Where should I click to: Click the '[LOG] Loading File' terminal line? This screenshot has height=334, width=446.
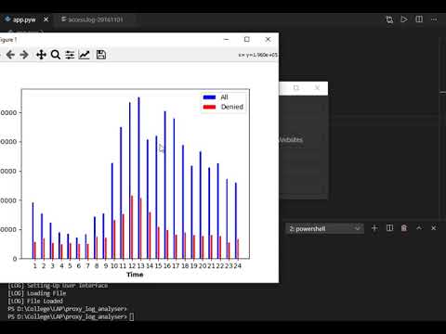[37, 293]
